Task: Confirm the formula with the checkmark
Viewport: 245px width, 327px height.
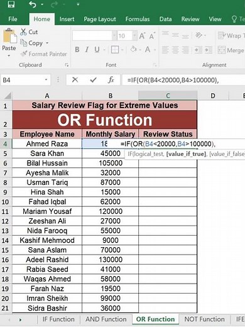Action: click(x=93, y=80)
